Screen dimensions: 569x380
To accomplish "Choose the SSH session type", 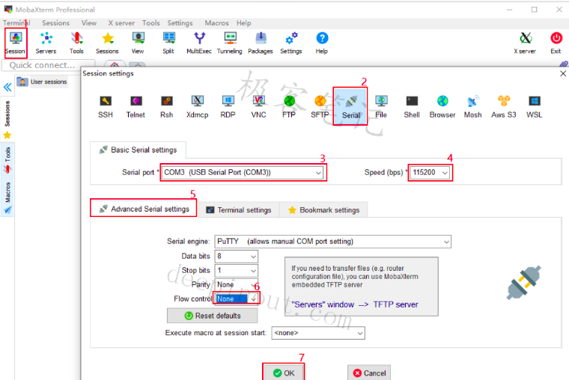I will click(x=106, y=107).
